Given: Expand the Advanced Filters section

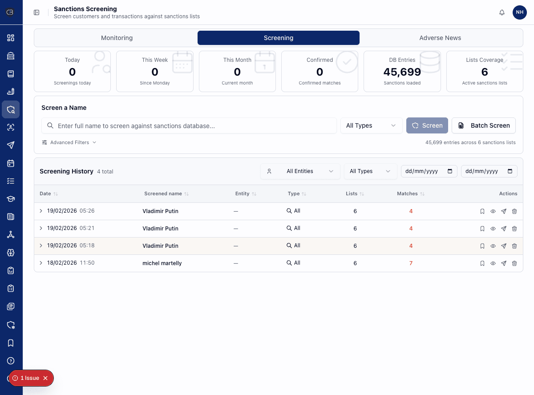Looking at the screenshot, I should coord(69,142).
